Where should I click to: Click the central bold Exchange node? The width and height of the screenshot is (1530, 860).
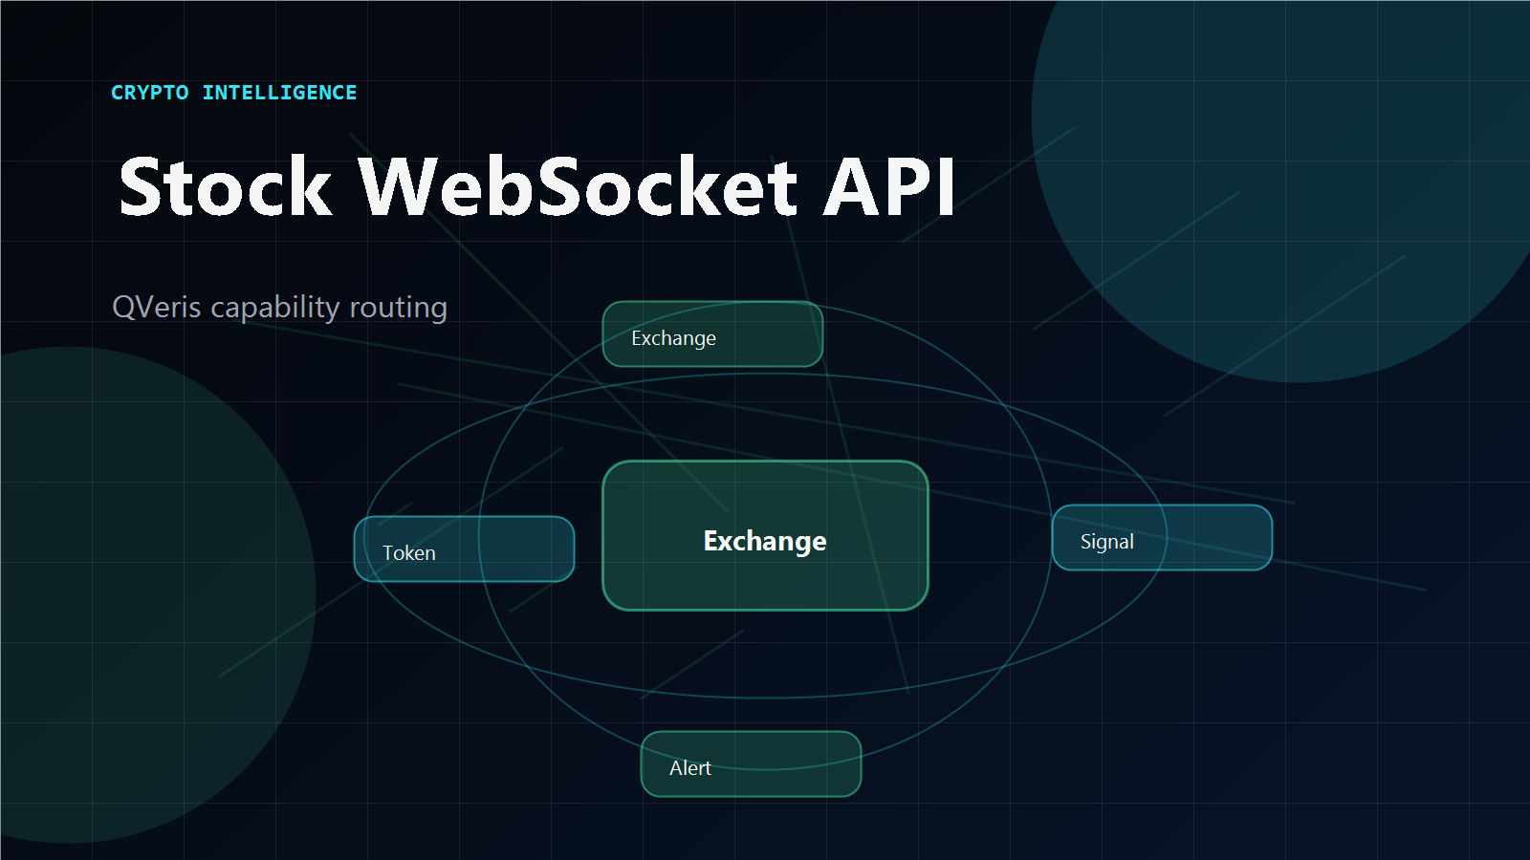[x=765, y=535]
